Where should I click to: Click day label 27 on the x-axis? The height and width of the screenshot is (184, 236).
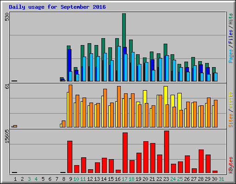pyautogui.click(x=194, y=179)
